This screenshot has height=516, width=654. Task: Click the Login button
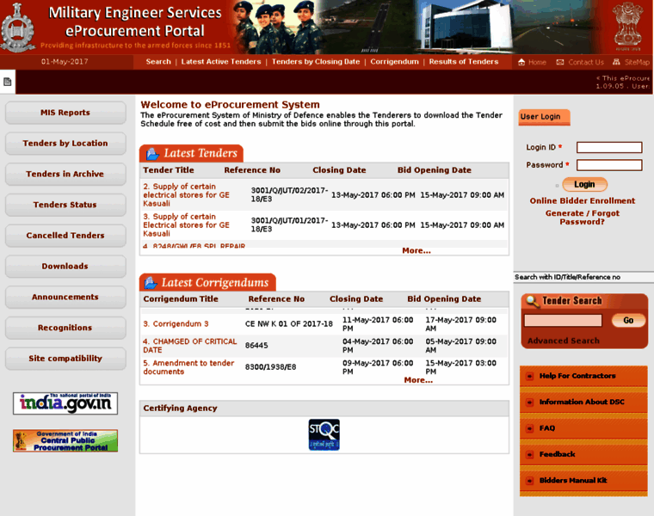[x=585, y=184]
